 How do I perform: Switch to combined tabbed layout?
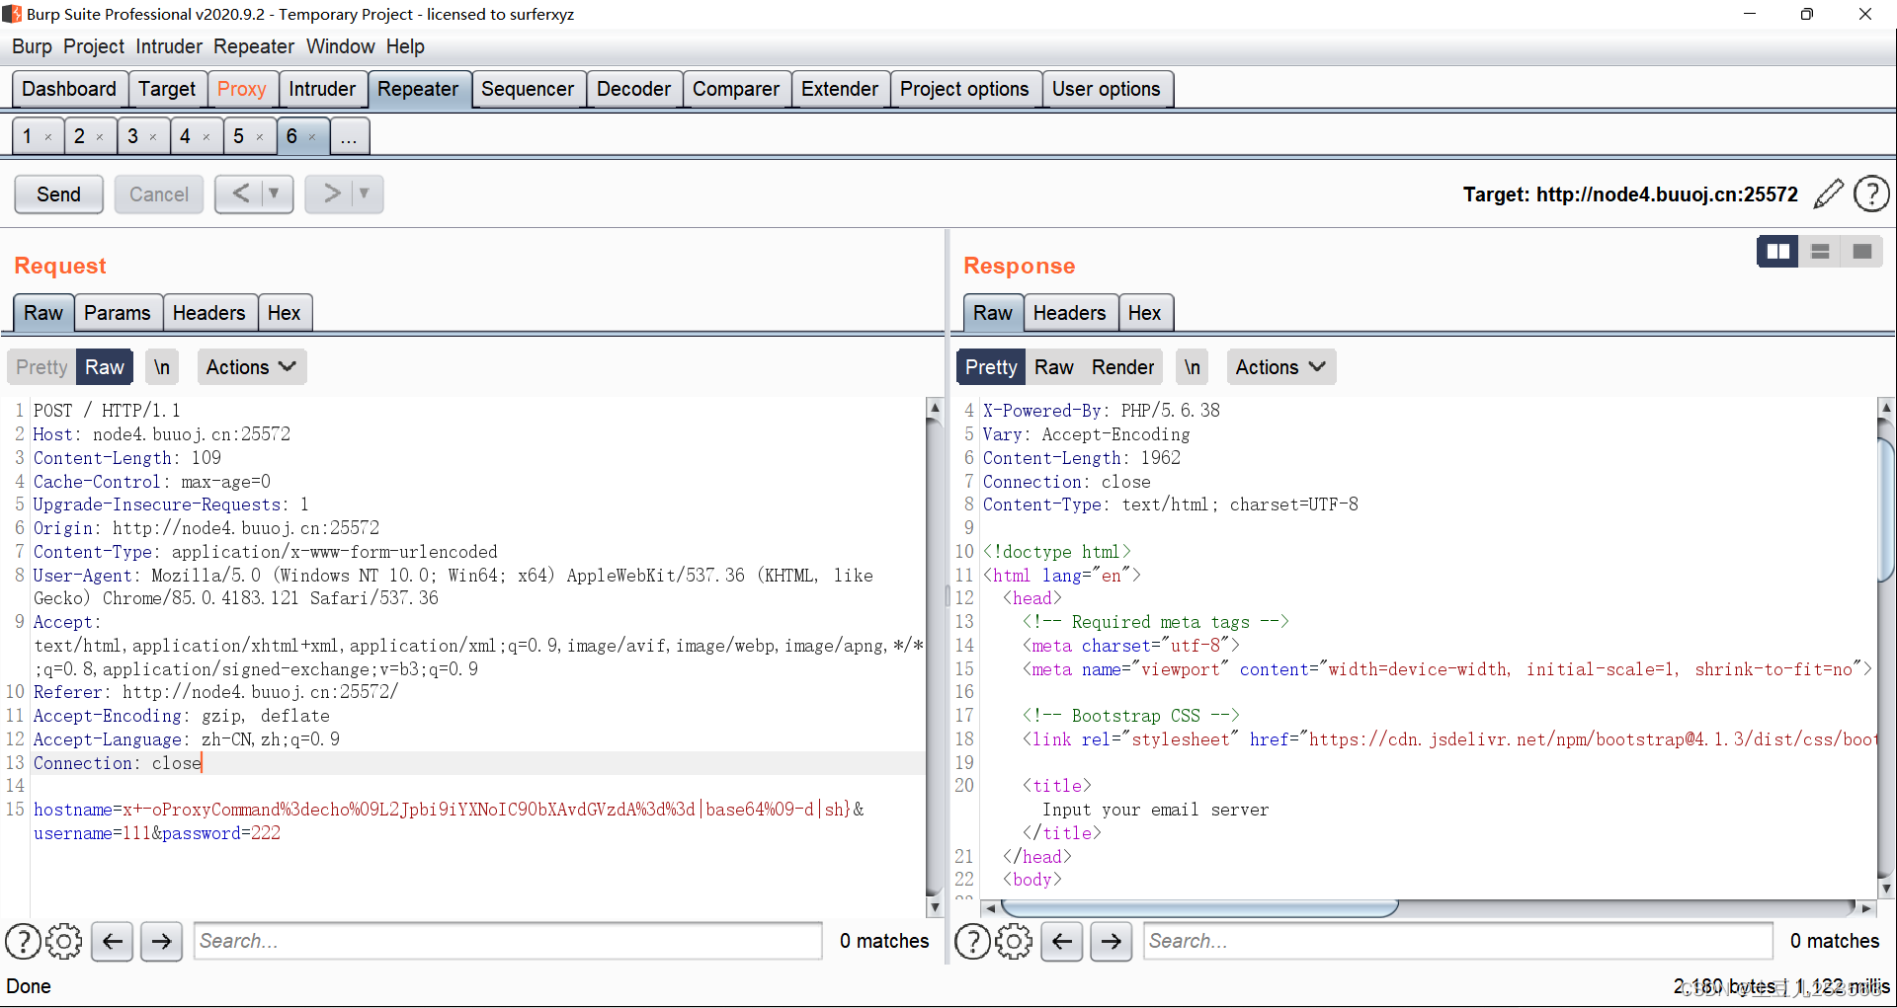(1862, 252)
